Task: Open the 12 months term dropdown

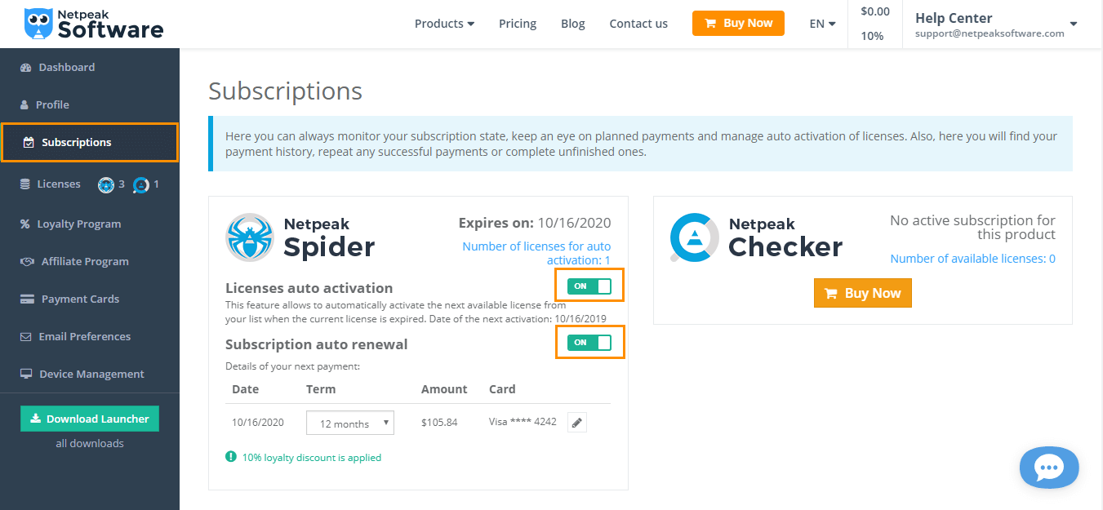Action: coord(350,424)
